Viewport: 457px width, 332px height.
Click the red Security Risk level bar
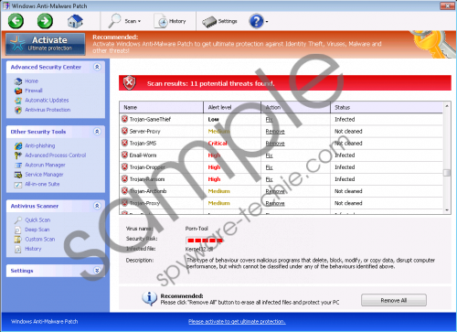coord(205,241)
